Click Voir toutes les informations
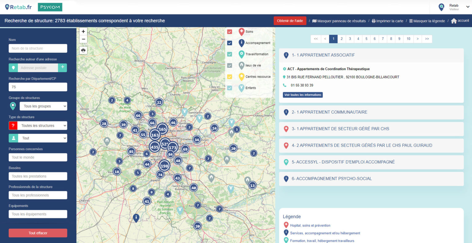 pos(303,95)
